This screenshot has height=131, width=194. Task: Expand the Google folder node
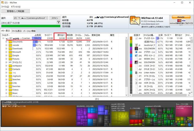pyautogui.click(x=6, y=55)
